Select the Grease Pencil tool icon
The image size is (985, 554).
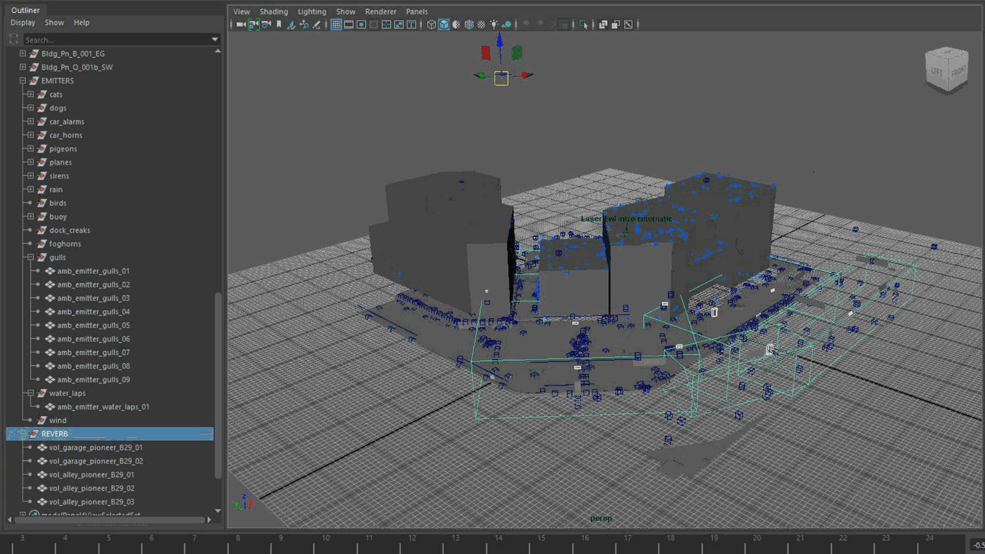(316, 25)
